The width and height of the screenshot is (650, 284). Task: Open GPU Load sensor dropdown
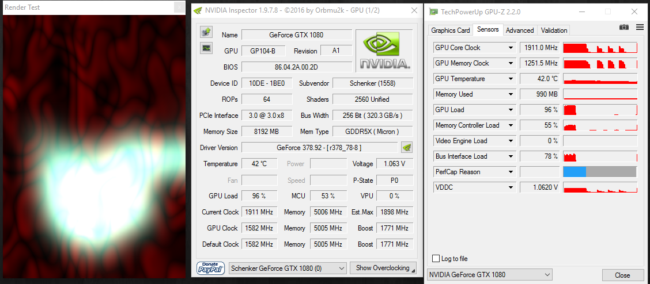511,110
